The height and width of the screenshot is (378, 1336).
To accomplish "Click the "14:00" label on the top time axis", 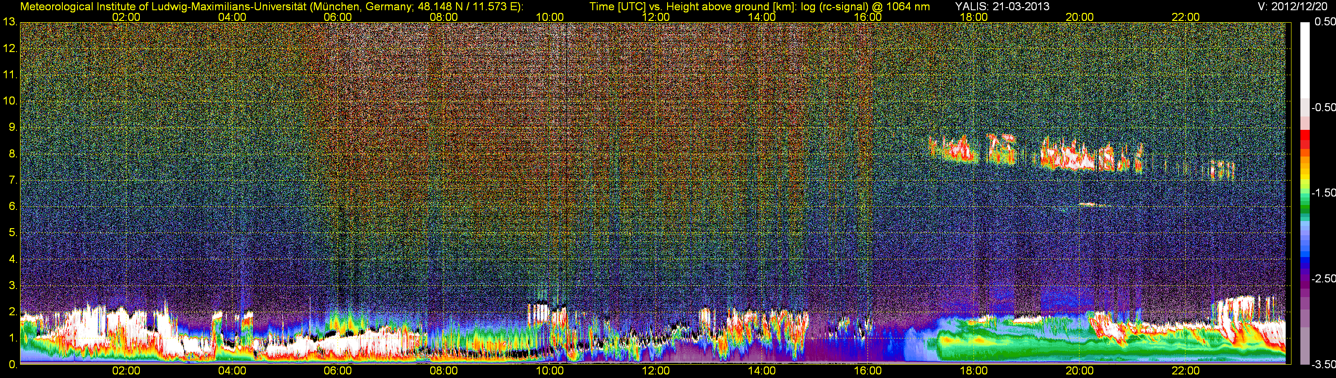I will 762,17.
